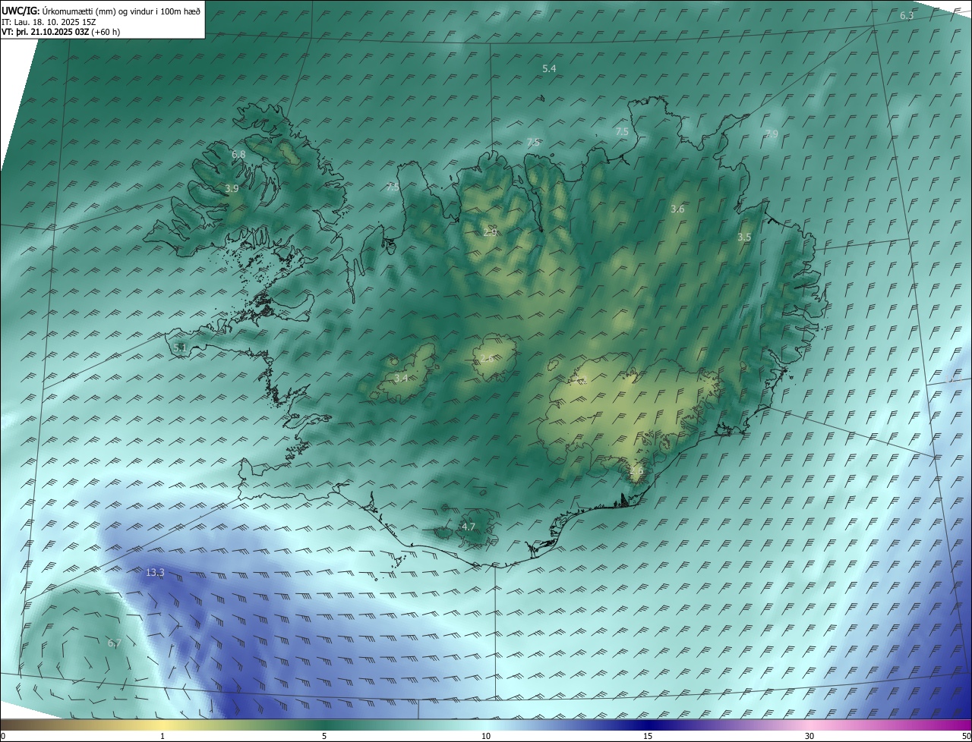
Task: Click the "VT: þri. 21.10.2025 03Z" valid time
Action: point(45,32)
